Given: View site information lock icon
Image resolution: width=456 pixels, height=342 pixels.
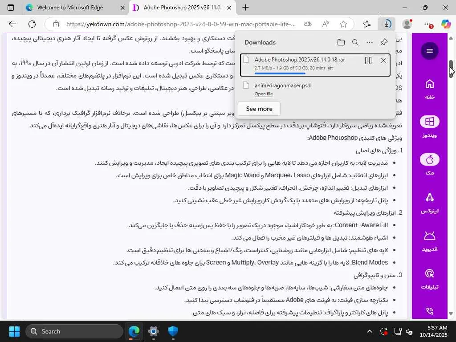Looking at the screenshot, I should [x=56, y=24].
